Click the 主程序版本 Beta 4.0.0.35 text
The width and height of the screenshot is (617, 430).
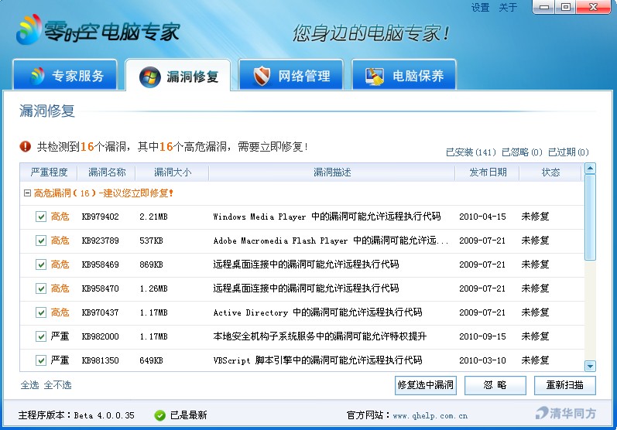click(x=77, y=415)
